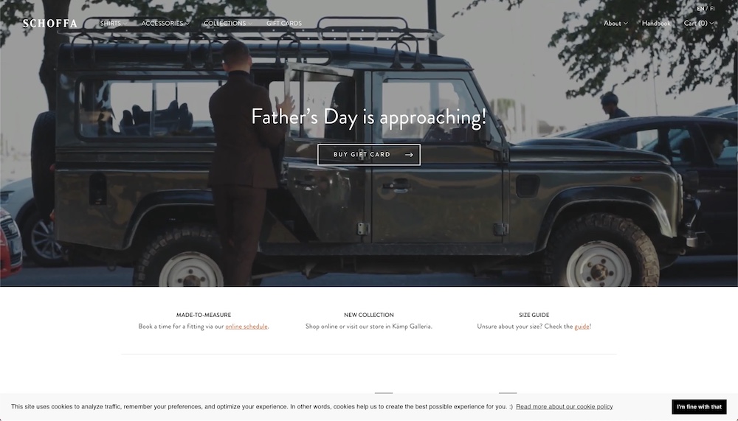Switch language to EN
This screenshot has width=738, height=421.
tap(700, 8)
